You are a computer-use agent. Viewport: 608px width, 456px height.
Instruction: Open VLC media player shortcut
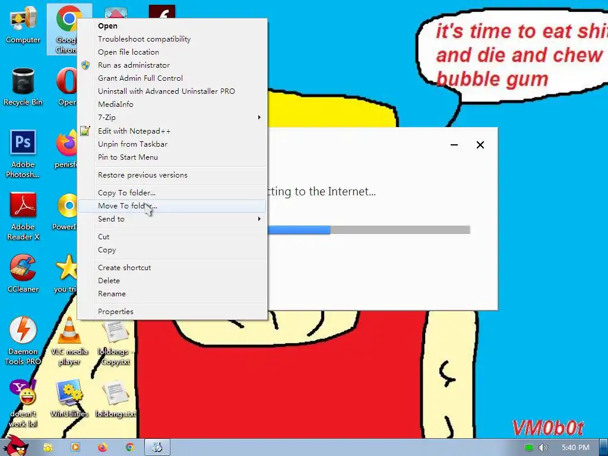tap(69, 341)
